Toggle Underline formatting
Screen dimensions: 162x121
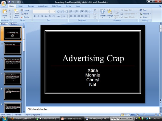(42, 16)
